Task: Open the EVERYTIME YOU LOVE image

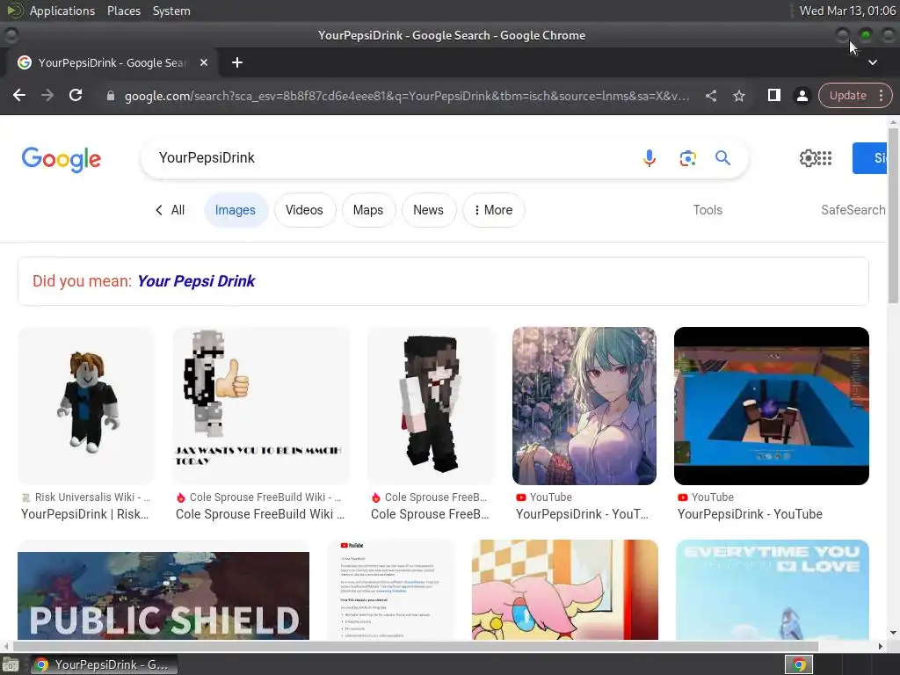Action: click(x=772, y=590)
